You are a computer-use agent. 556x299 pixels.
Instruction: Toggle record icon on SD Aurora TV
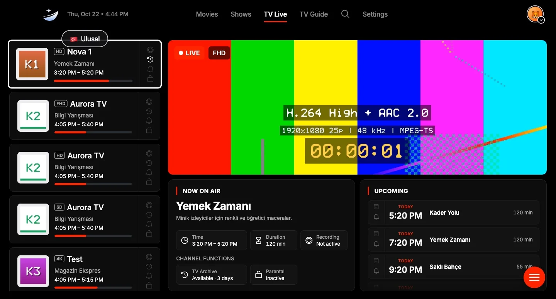149,205
